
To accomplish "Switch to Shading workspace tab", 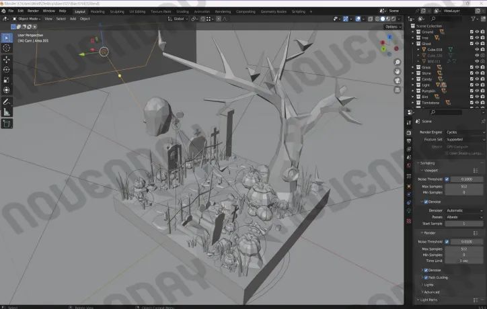I will (183, 12).
